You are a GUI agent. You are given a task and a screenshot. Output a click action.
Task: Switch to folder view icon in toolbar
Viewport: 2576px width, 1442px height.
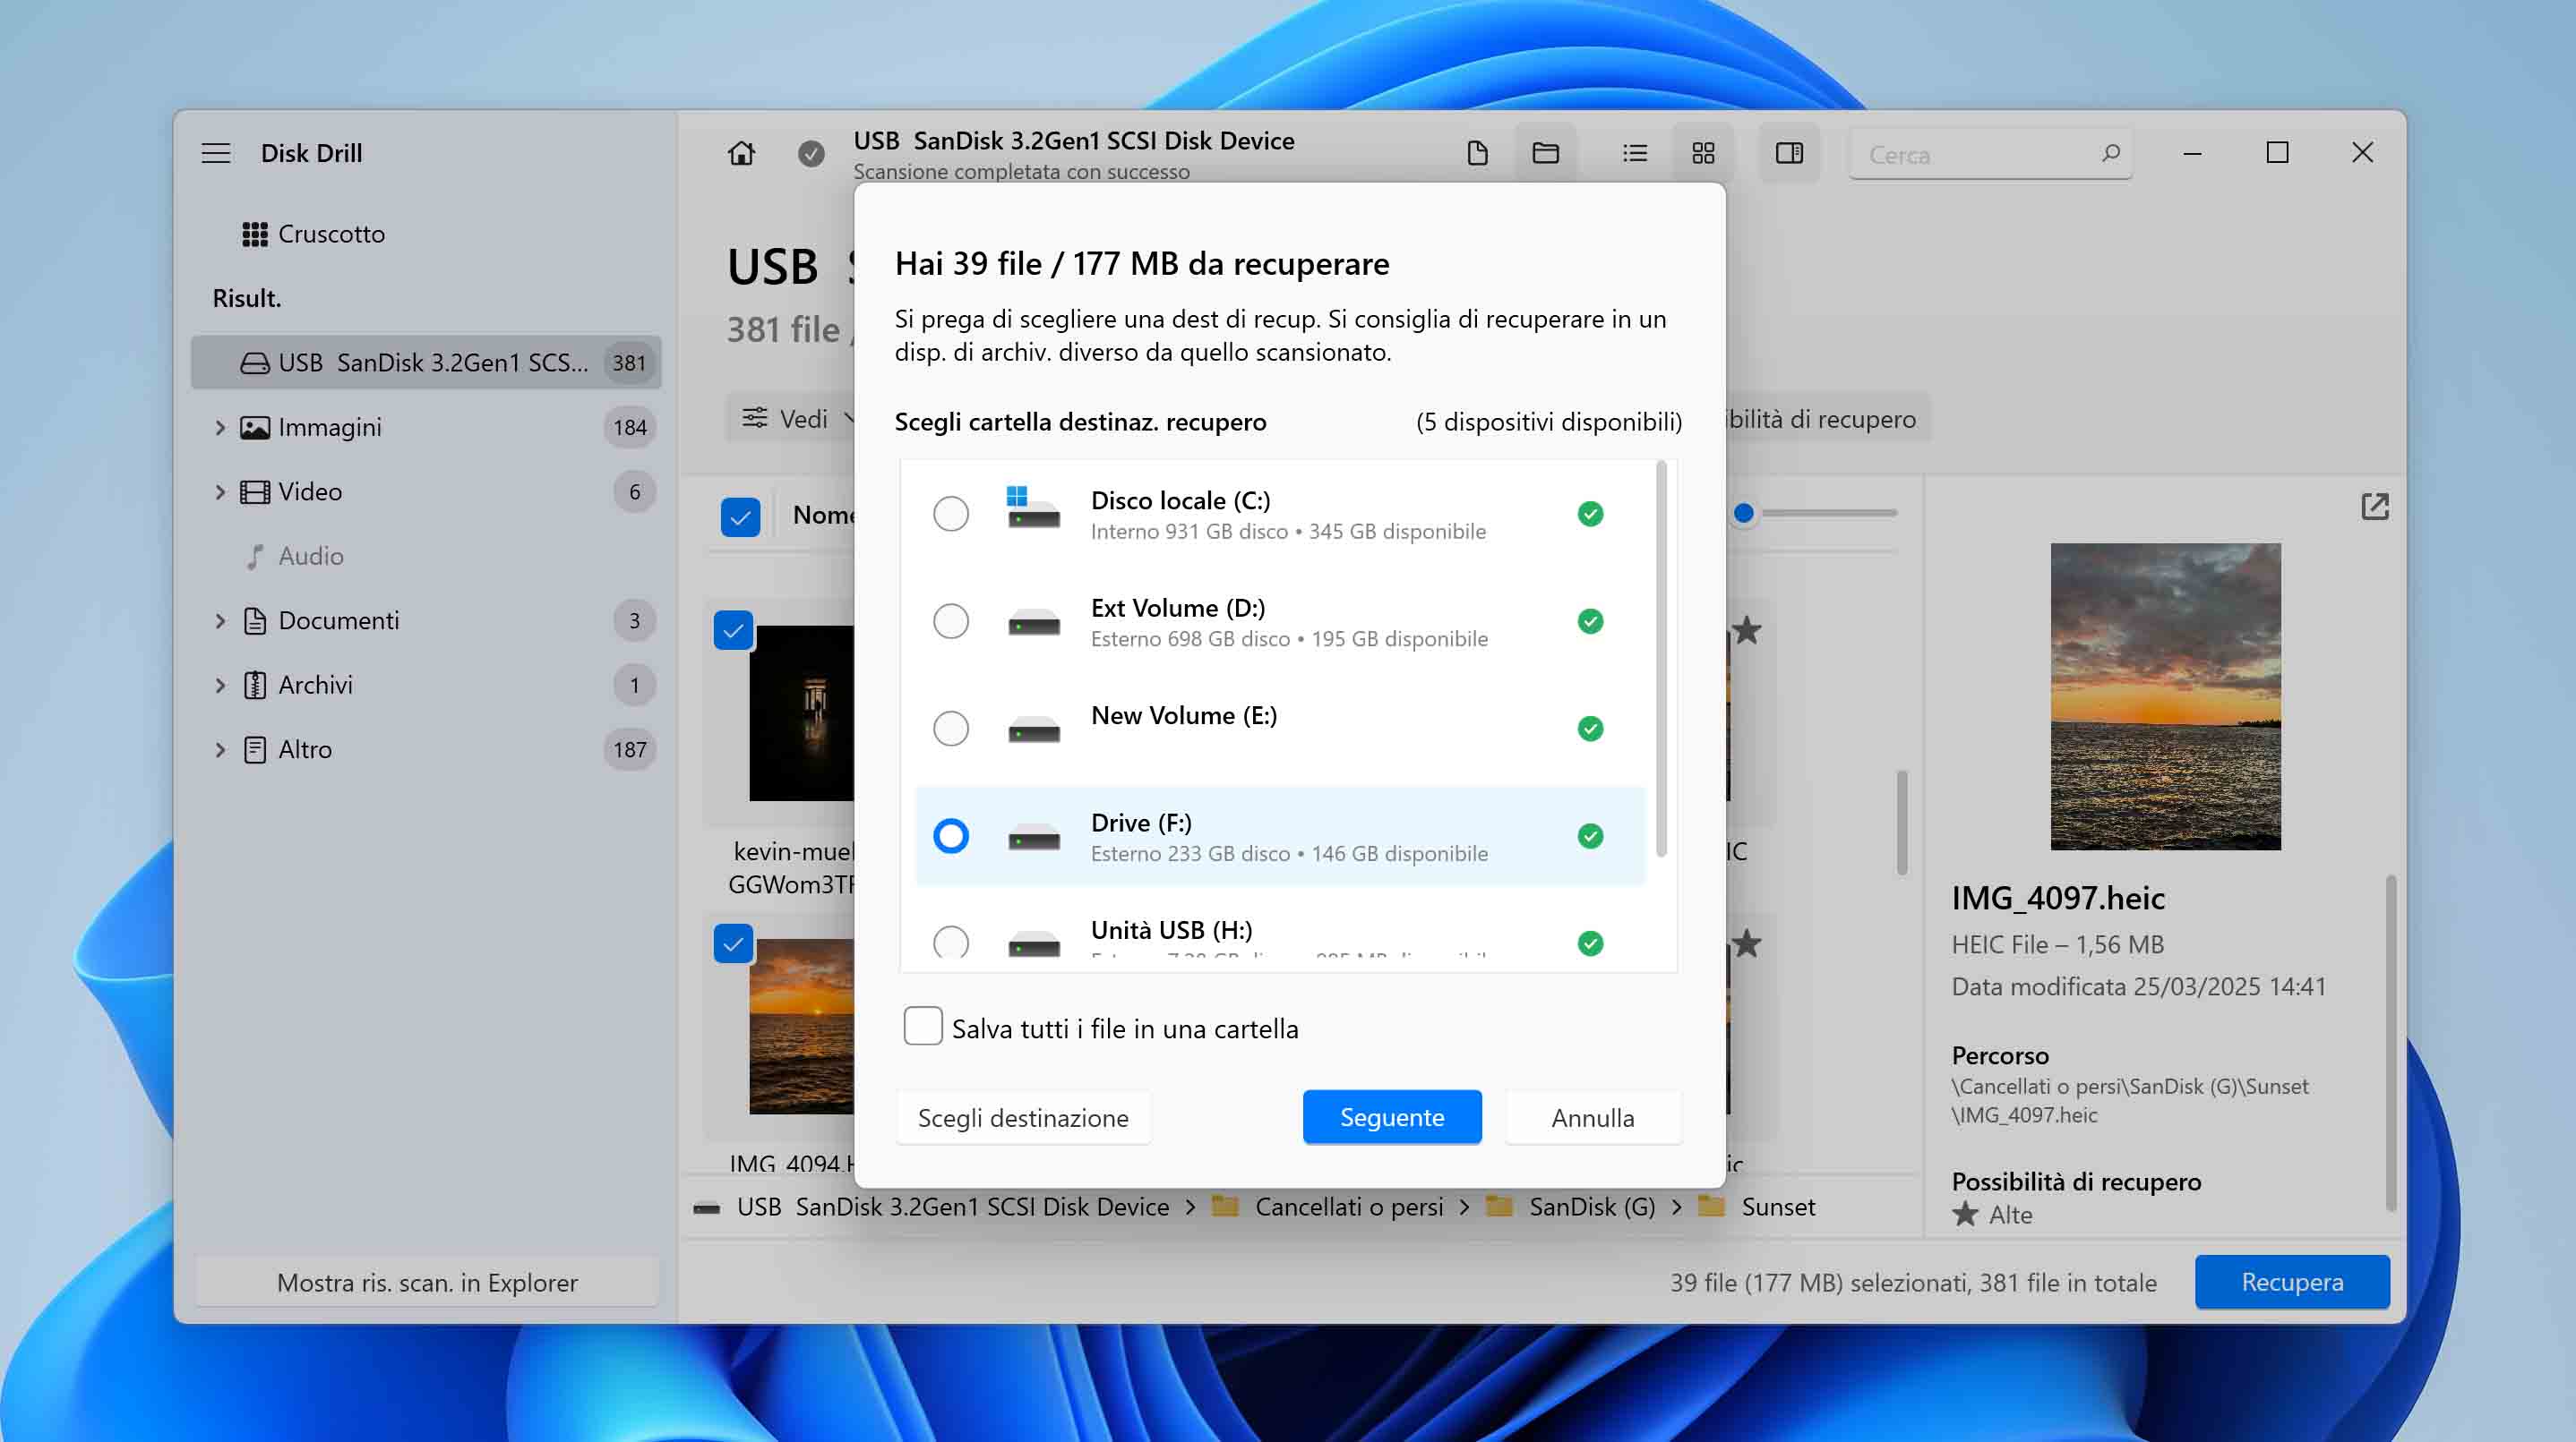click(1545, 153)
